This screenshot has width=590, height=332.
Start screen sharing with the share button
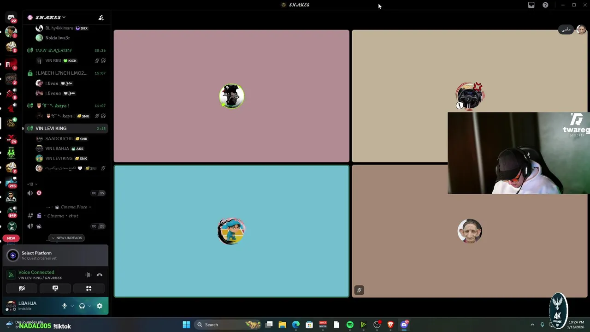click(55, 288)
